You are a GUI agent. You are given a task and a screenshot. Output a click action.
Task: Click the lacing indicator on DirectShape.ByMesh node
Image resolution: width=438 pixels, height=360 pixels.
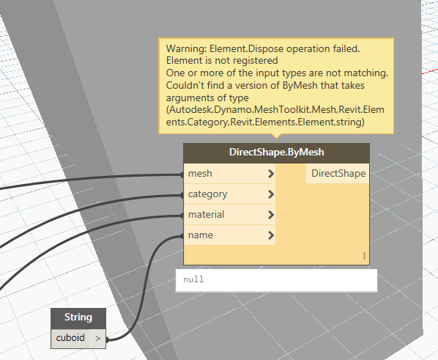pyautogui.click(x=364, y=256)
